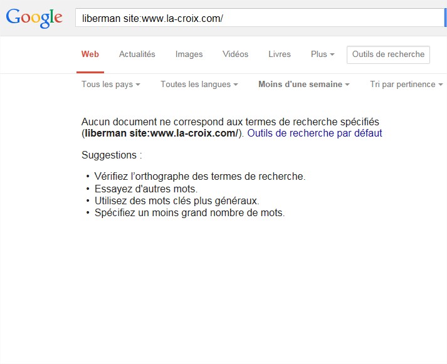Click the 'Suggestions :' heading
The width and height of the screenshot is (447, 364).
tap(112, 155)
